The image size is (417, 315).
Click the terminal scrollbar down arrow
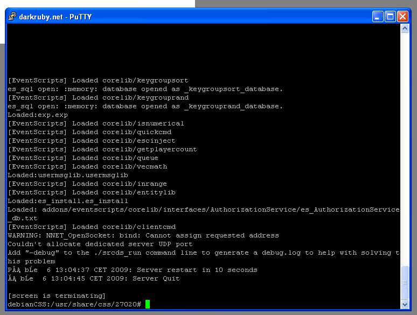tap(405, 305)
